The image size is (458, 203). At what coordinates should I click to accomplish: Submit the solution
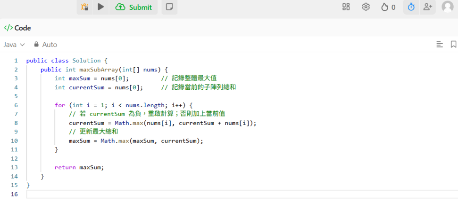133,7
